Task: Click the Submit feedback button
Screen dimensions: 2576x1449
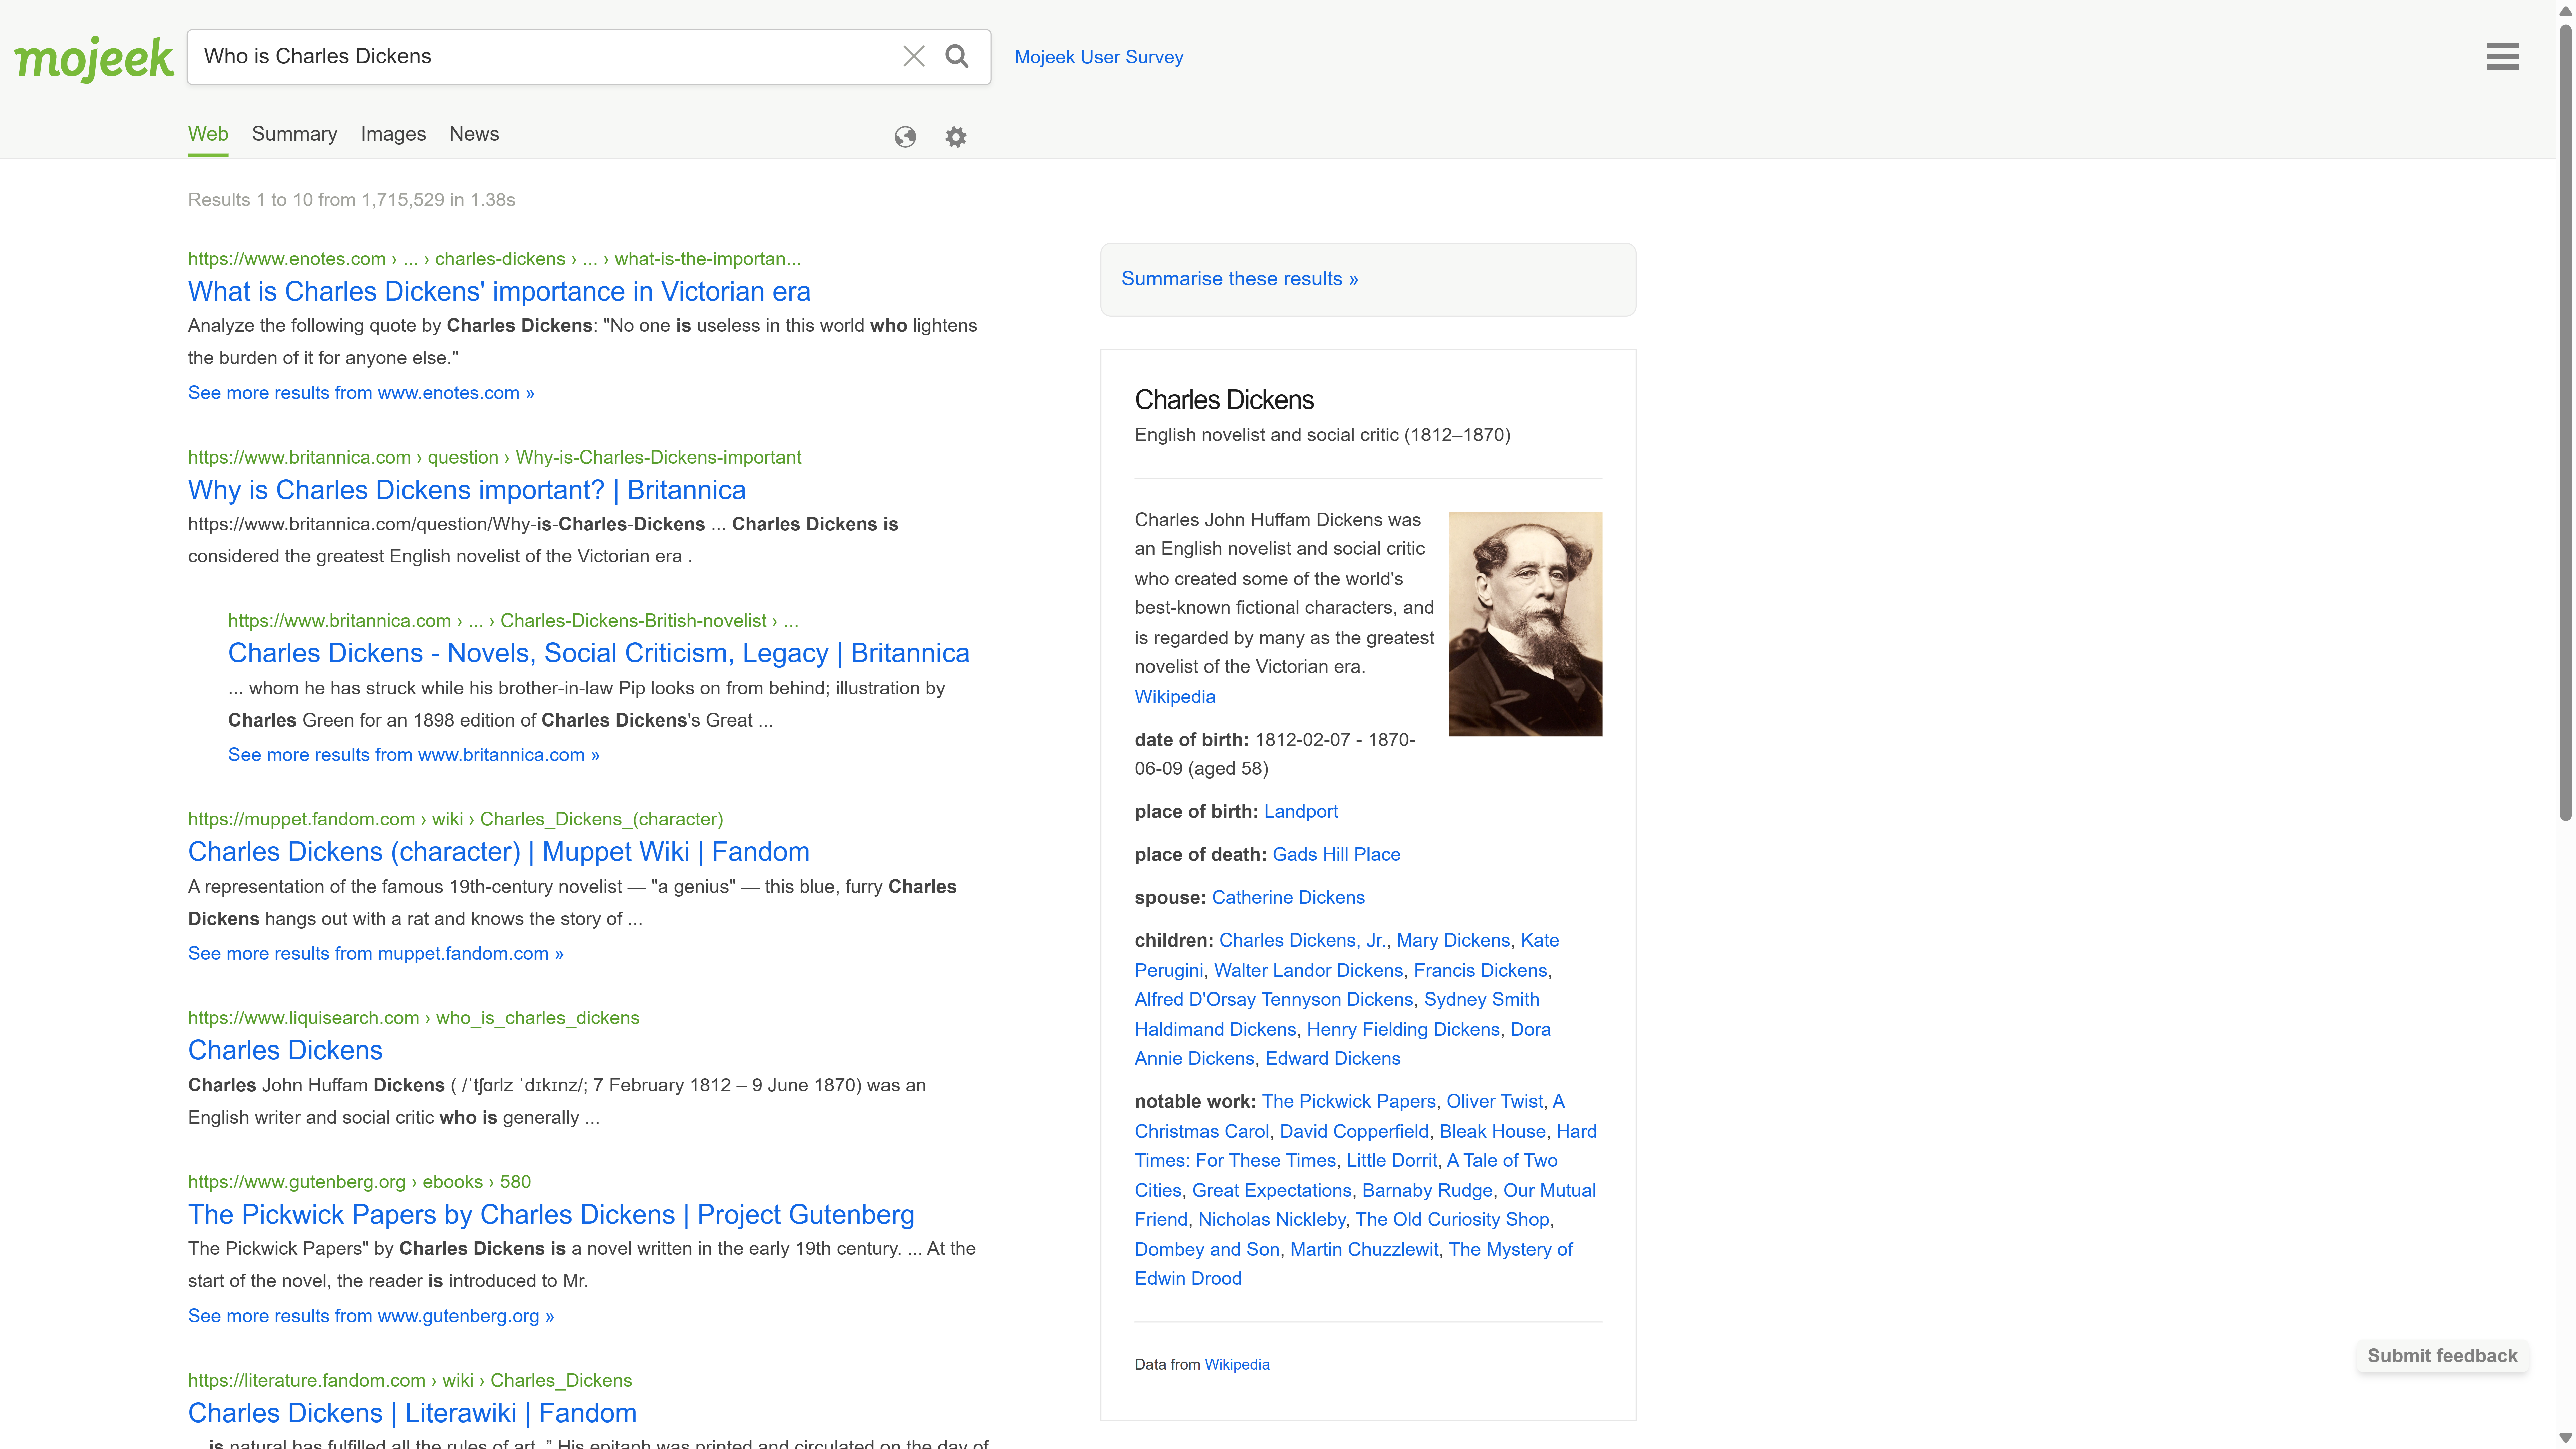Action: click(2441, 1356)
